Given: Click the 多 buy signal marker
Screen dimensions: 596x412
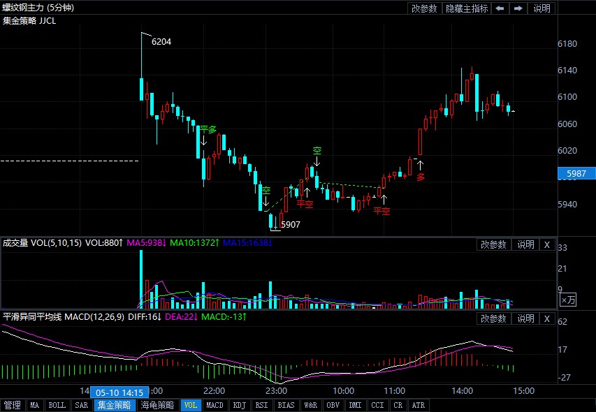Looking at the screenshot, I should tap(421, 177).
